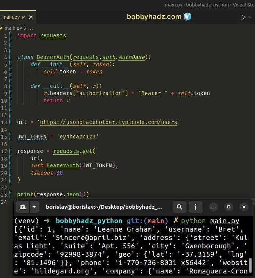Open a new terminal tab
This screenshot has width=255, height=278.
click(x=23, y=207)
